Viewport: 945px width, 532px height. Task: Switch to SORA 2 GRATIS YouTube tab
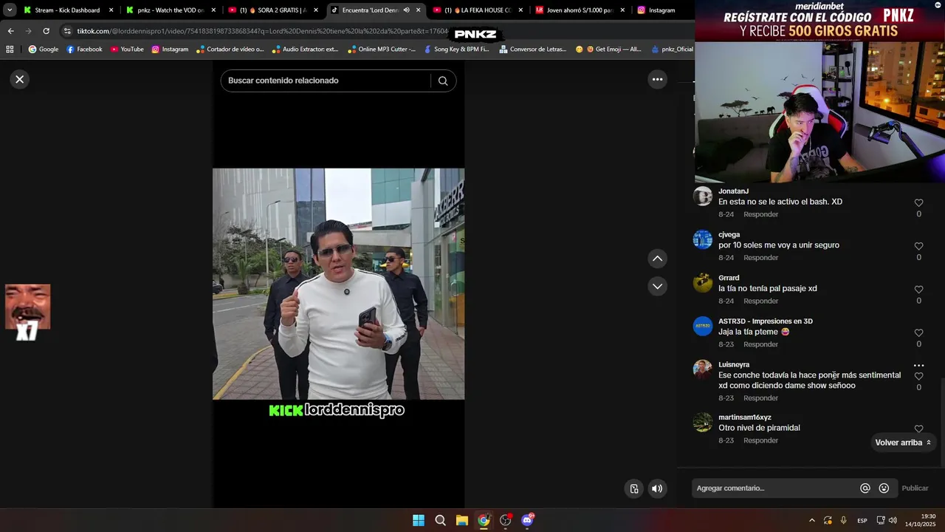(x=273, y=10)
